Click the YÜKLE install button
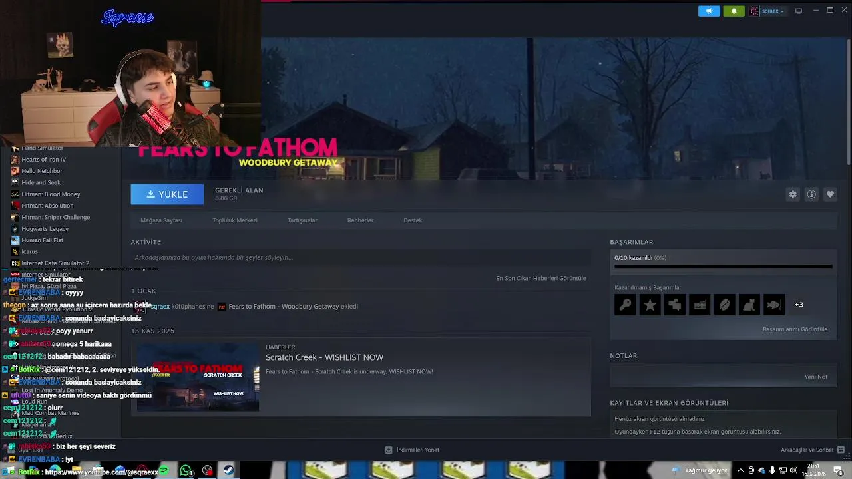The image size is (852, 479). coord(167,194)
